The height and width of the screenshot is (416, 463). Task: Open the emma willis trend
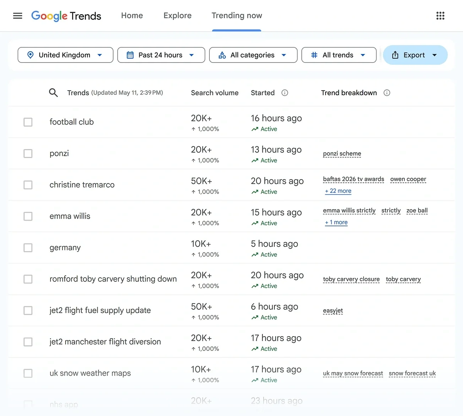point(70,216)
